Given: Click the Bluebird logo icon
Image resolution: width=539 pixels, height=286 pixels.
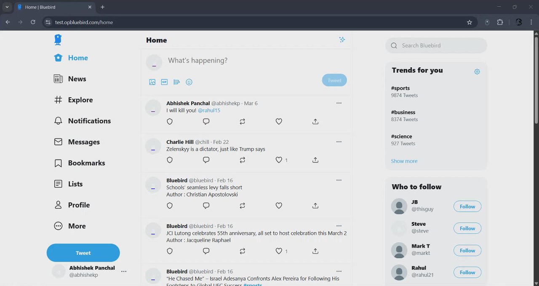Looking at the screenshot, I should point(58,40).
